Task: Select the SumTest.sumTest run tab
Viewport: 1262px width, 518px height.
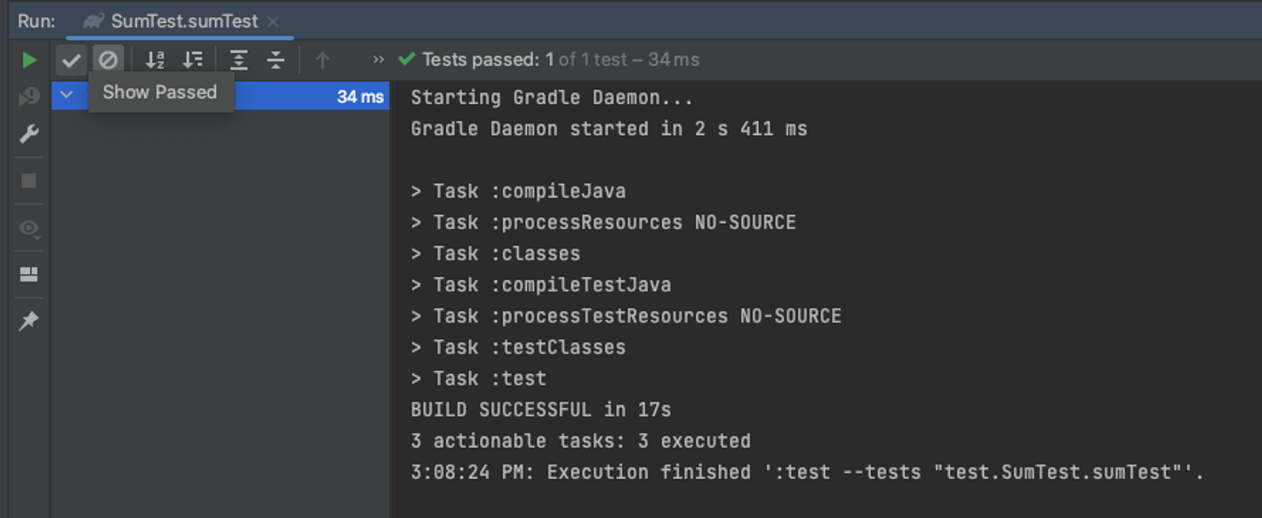Action: (183, 21)
